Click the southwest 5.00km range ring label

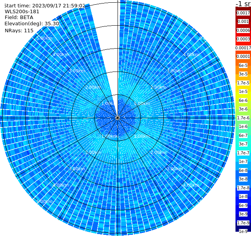coord(44,201)
